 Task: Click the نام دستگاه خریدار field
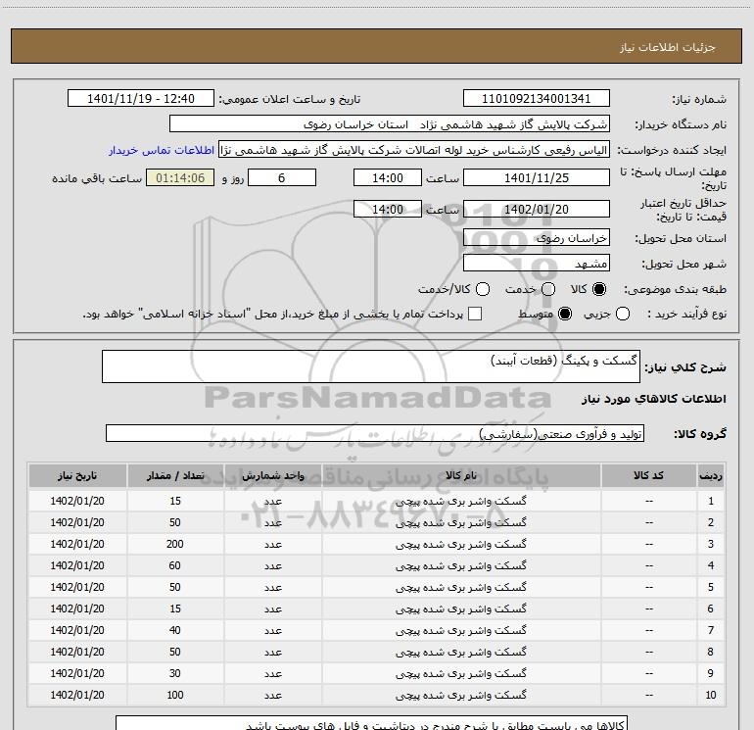389,125
